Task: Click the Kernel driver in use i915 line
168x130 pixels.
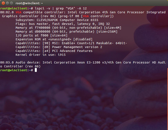Action: click(41, 55)
